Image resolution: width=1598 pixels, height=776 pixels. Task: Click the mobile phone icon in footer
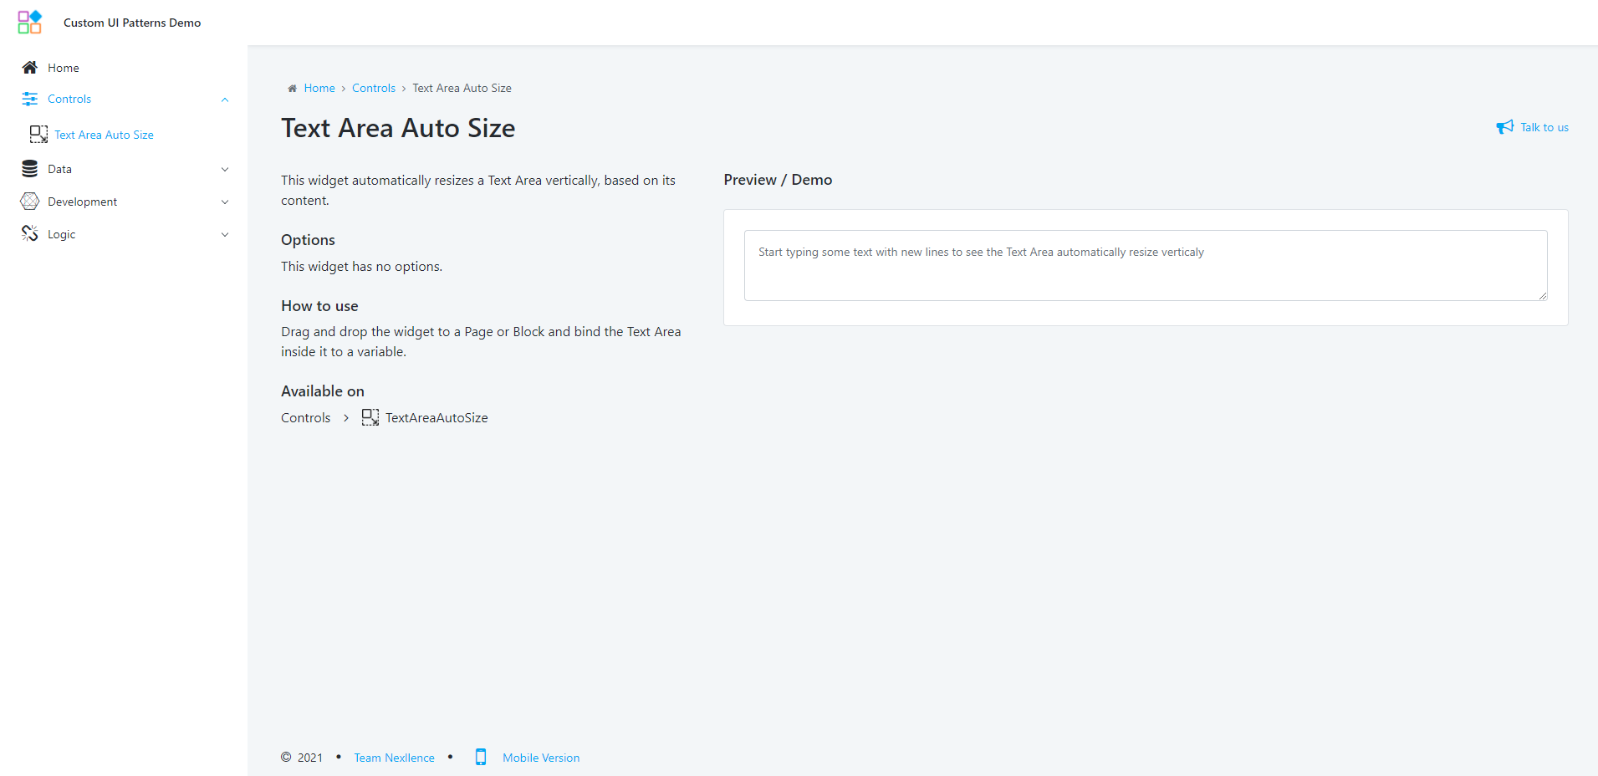[481, 757]
